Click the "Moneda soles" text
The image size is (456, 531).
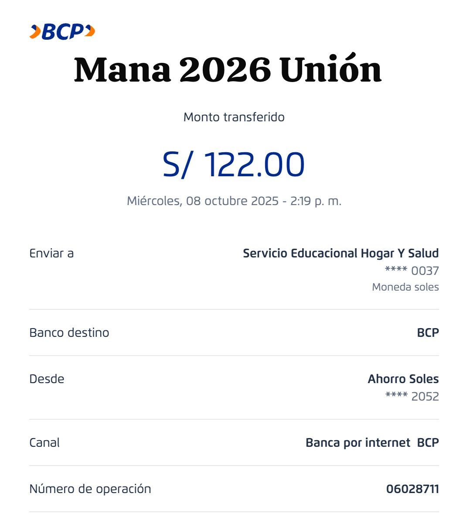pos(405,287)
